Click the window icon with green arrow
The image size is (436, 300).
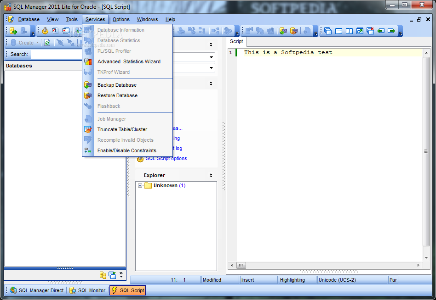360,31
